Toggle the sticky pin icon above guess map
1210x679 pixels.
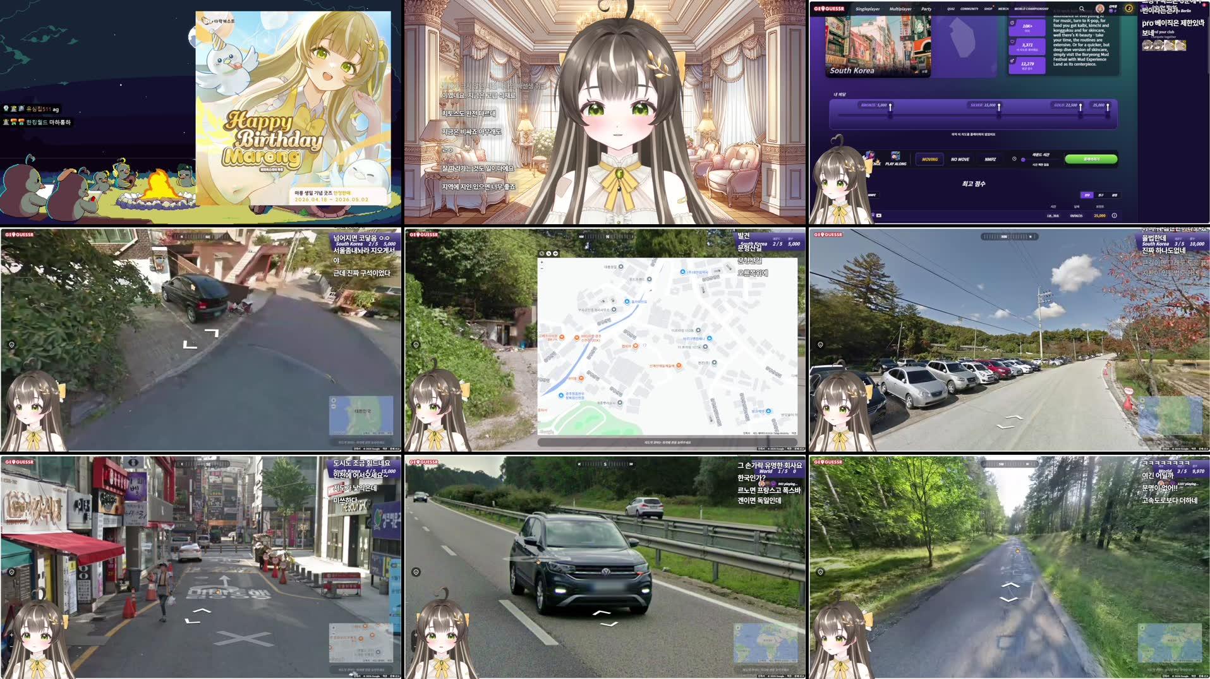541,253
